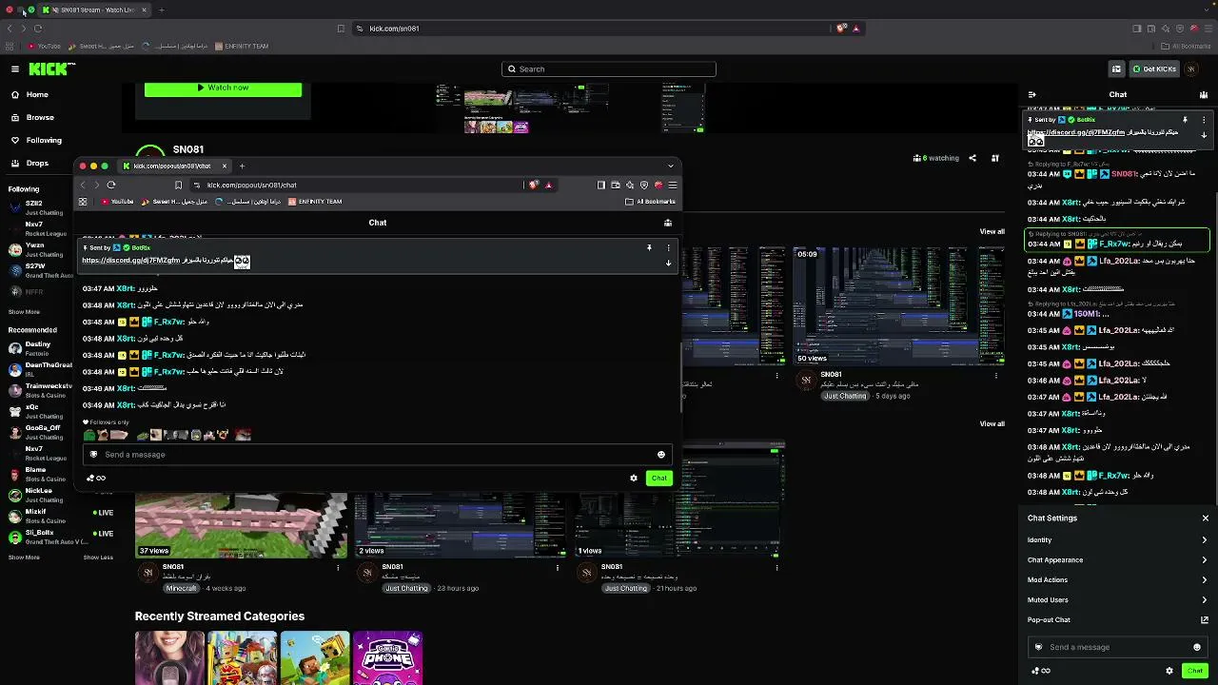Show more recommended channels in sidebar
This screenshot has width=1218, height=685.
click(25, 558)
